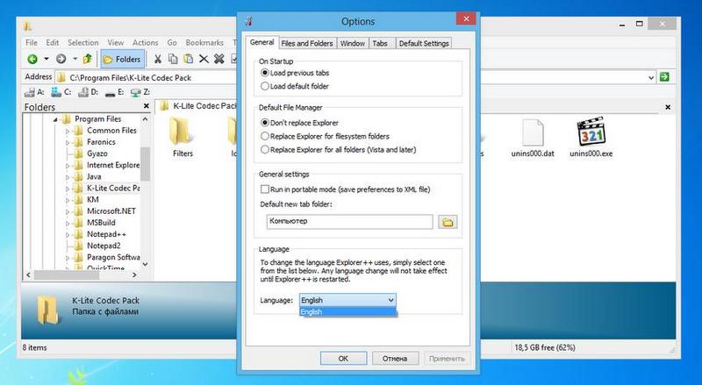Click the green Go arrow beside address bar
Image resolution: width=702 pixels, height=385 pixels.
664,77
